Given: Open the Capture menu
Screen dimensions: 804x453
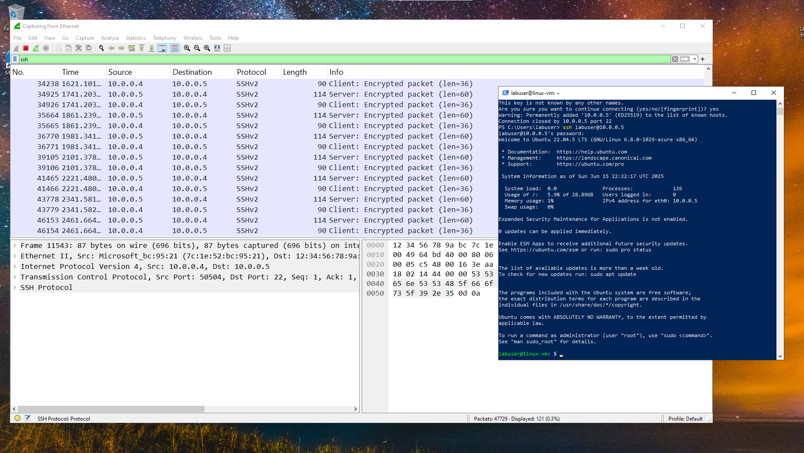Looking at the screenshot, I should 85,38.
